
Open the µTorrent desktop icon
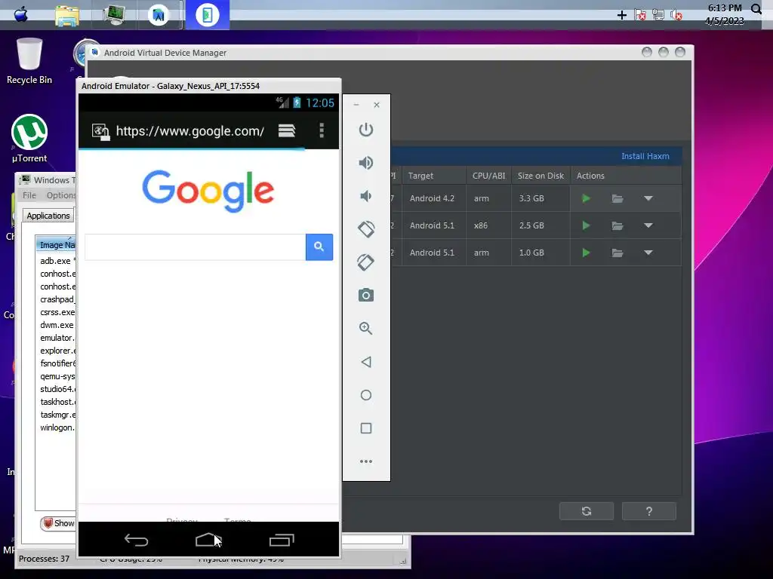(29, 139)
